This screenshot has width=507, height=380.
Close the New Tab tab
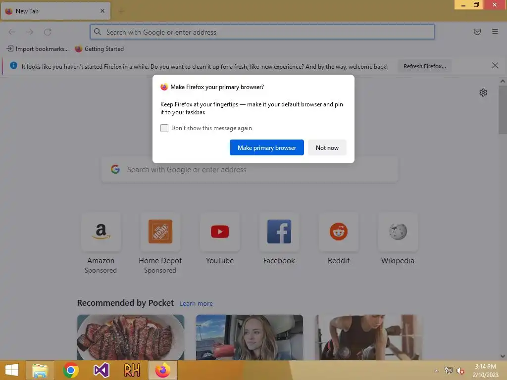point(102,11)
